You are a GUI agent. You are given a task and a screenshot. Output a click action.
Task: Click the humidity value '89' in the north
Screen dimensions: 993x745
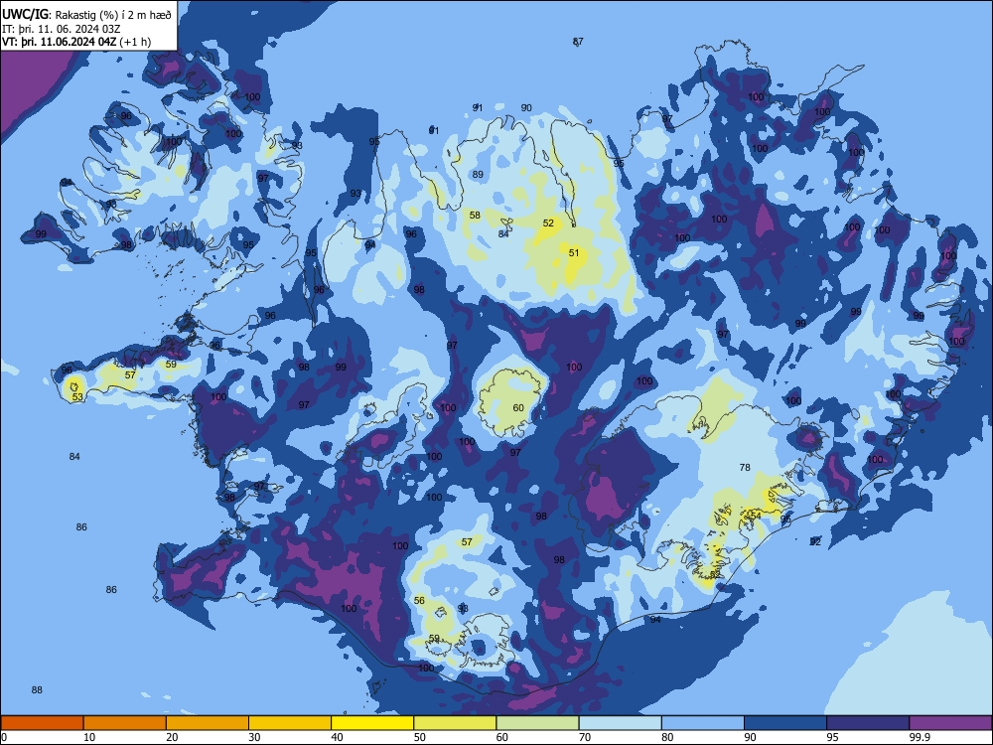479,175
